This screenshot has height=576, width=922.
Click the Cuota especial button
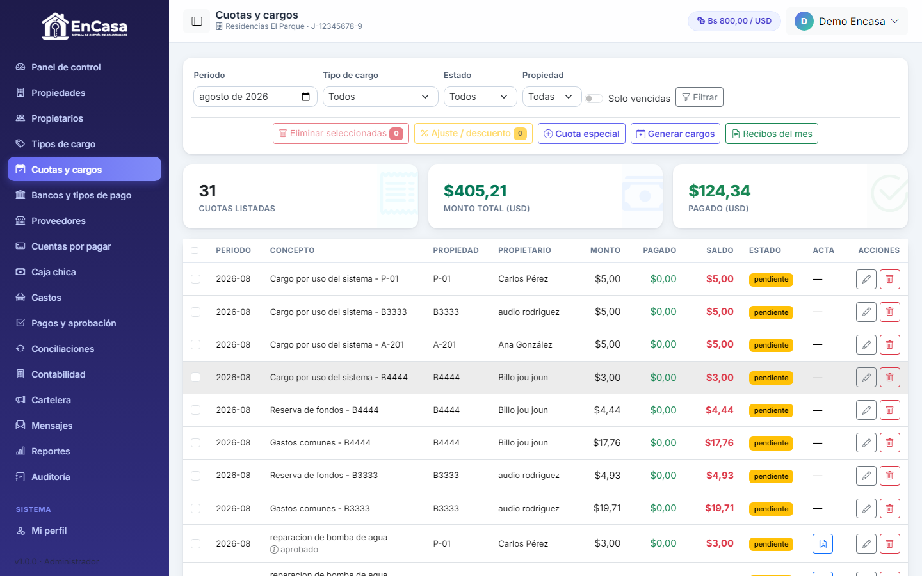click(x=581, y=134)
